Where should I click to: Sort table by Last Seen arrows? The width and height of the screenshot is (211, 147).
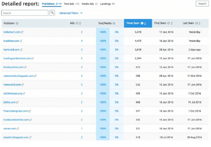199,23
